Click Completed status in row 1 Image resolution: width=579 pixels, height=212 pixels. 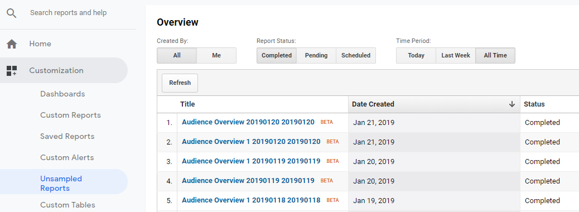click(x=542, y=123)
